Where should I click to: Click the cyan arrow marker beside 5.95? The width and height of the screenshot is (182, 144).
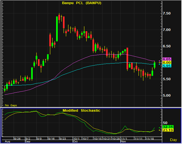tap(159, 64)
